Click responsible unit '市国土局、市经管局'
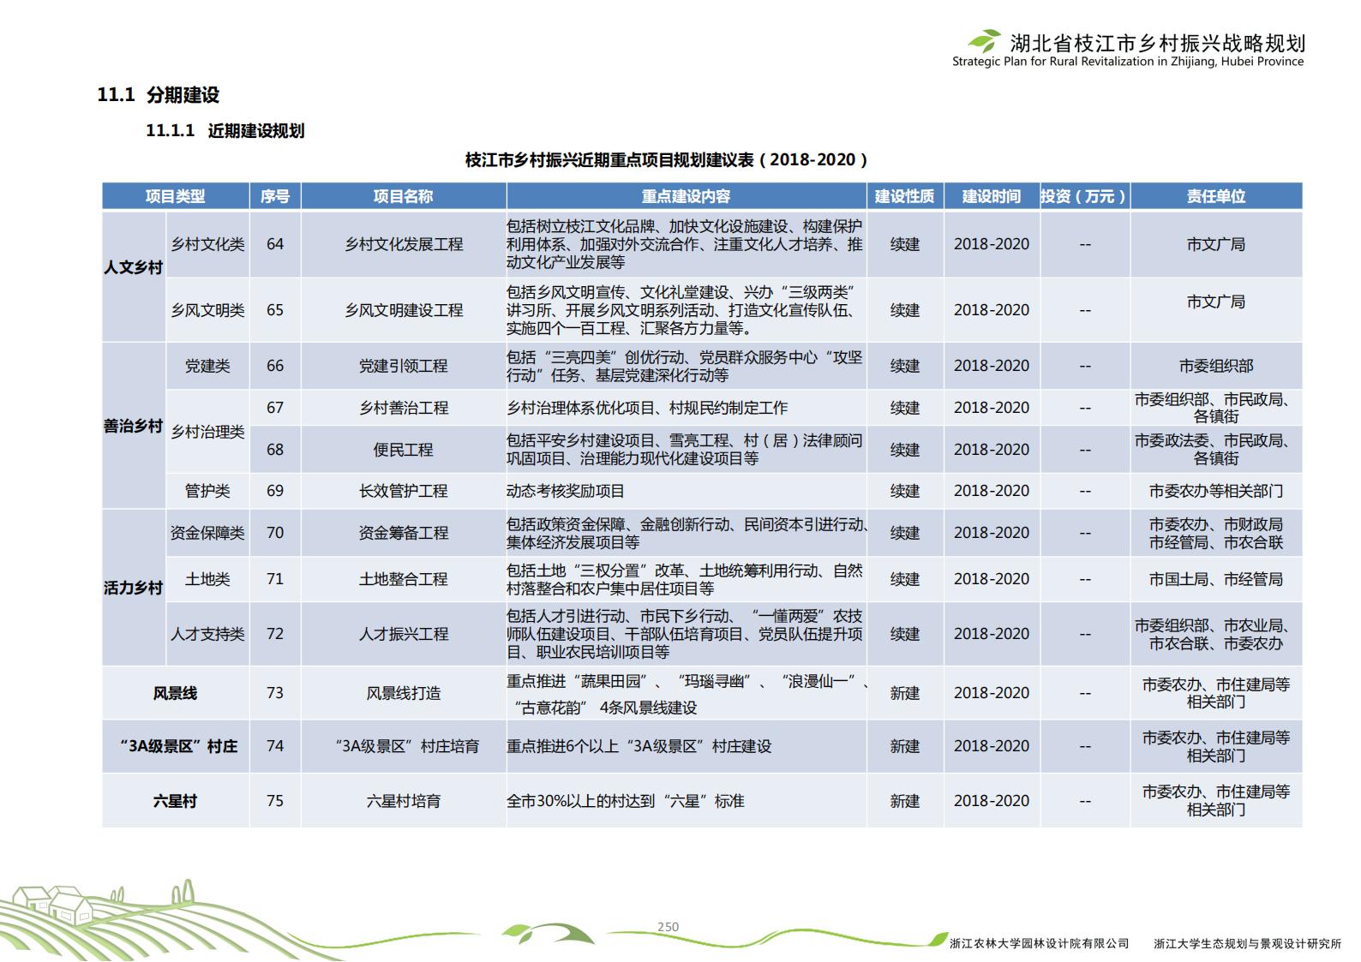 (1216, 579)
